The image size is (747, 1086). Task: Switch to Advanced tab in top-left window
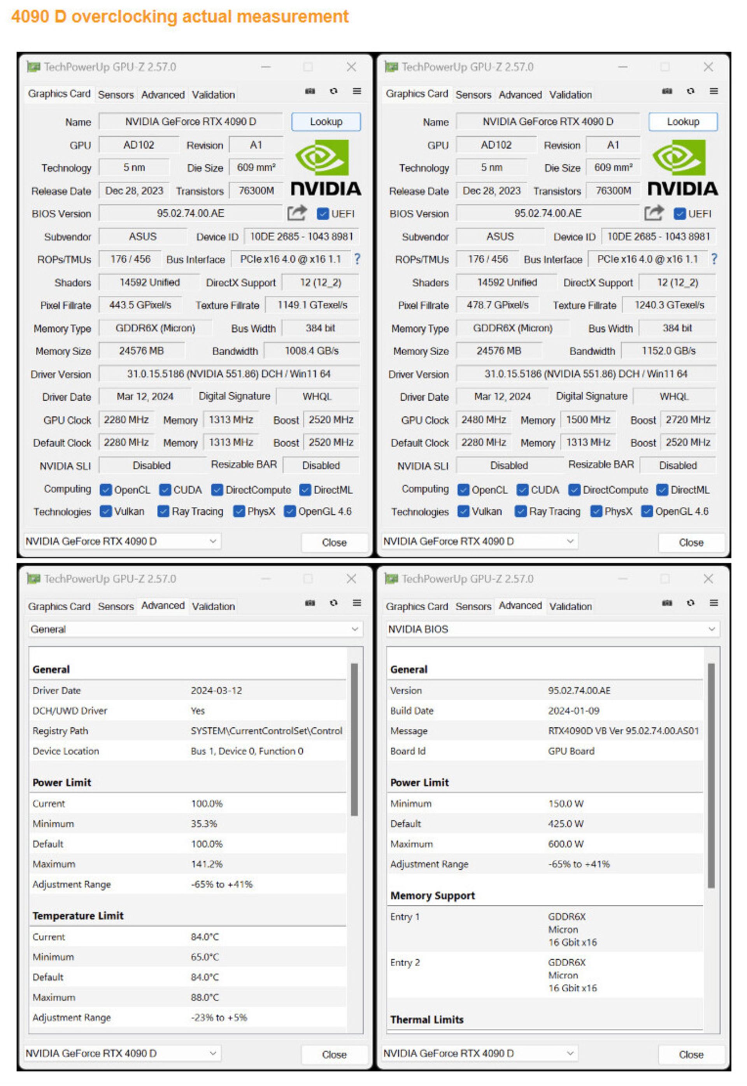[163, 95]
